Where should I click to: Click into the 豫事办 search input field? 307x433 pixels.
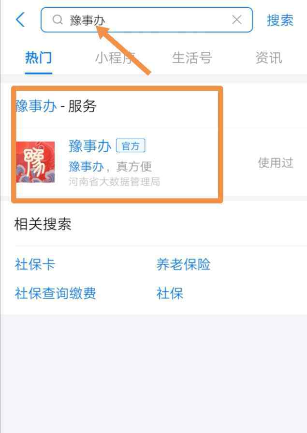(x=146, y=20)
